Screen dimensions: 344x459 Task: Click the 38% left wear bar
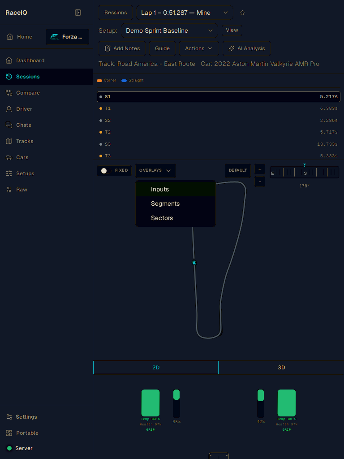[176, 403]
